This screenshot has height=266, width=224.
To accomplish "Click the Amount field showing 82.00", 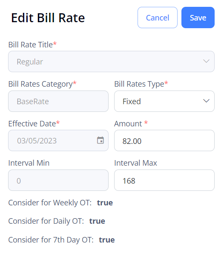I will pyautogui.click(x=164, y=140).
